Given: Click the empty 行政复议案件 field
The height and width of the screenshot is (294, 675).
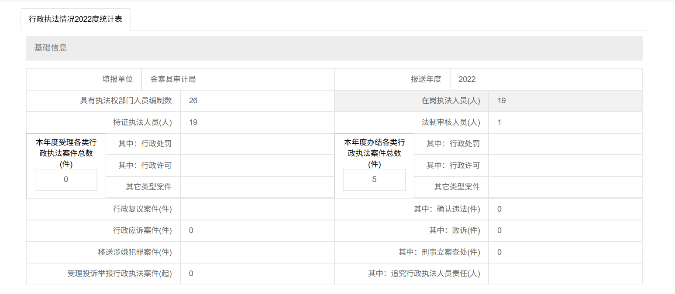Looking at the screenshot, I should [257, 209].
